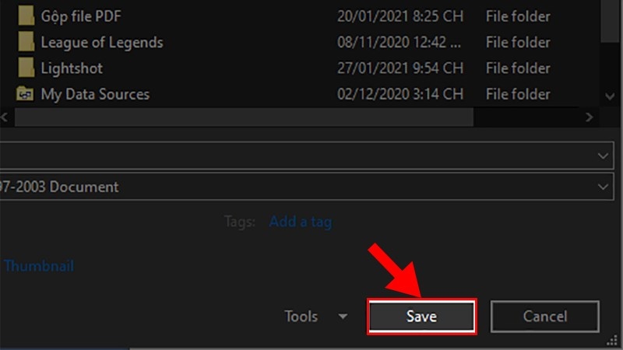The width and height of the screenshot is (623, 350).
Task: Toggle the Thumbnail option
Action: pos(39,266)
